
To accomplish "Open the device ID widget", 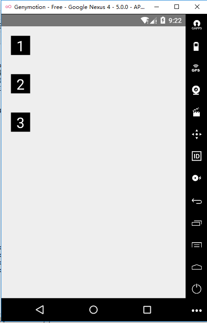I will (x=196, y=156).
